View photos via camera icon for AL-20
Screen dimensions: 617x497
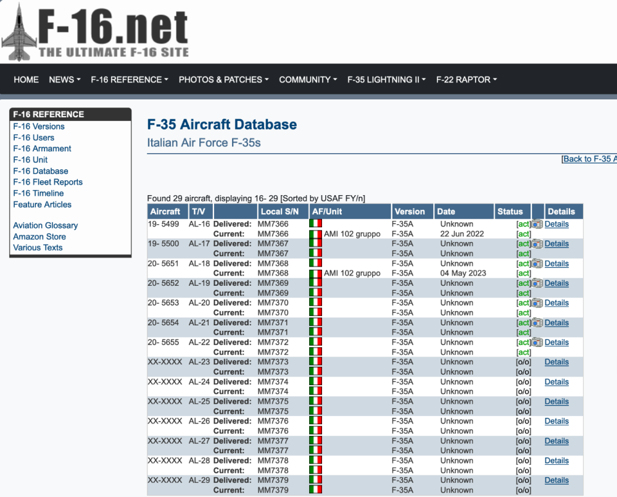(x=537, y=303)
